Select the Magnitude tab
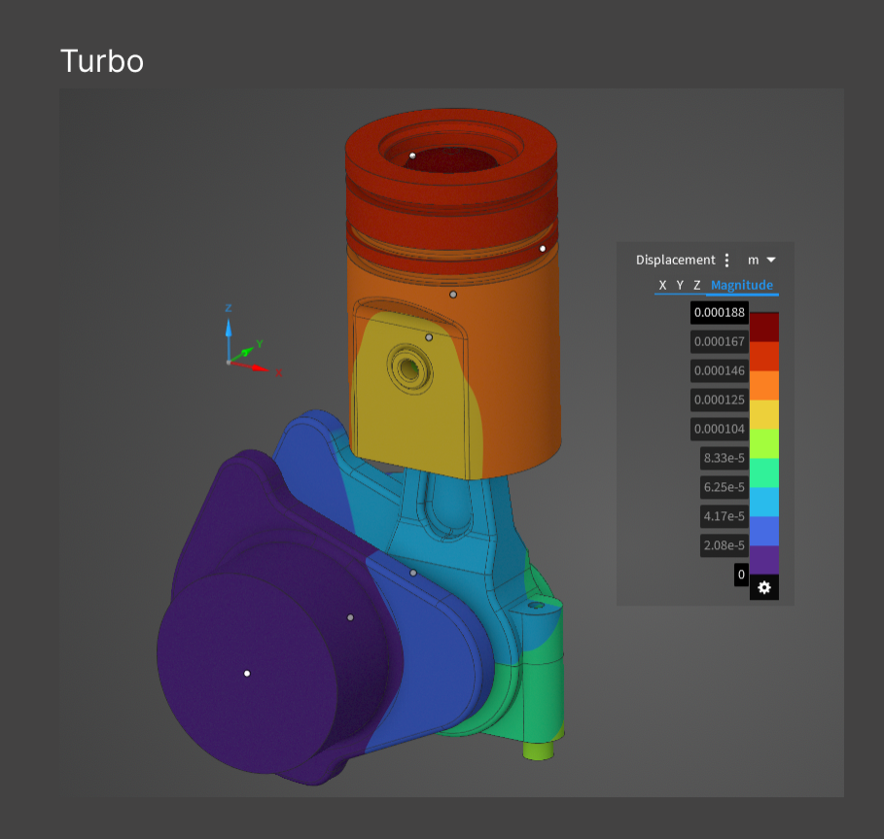This screenshot has width=884, height=839. click(742, 285)
